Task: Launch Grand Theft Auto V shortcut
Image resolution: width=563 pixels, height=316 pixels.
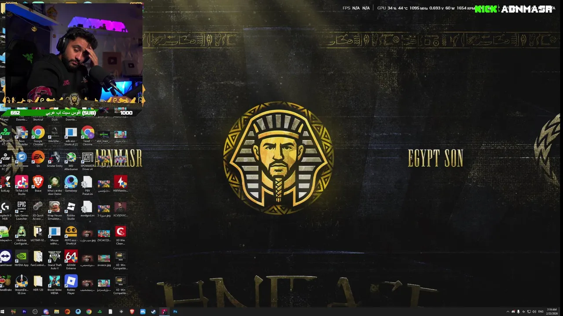Action: (55, 259)
